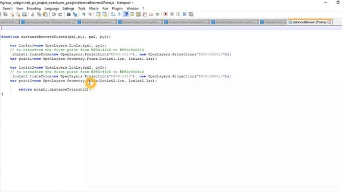Close the distanceBetween2Point.js tab
Screen dimensions: 342x192
click(329, 22)
